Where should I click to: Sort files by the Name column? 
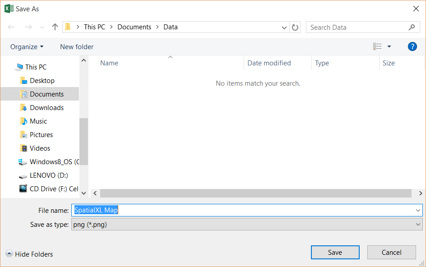click(109, 63)
